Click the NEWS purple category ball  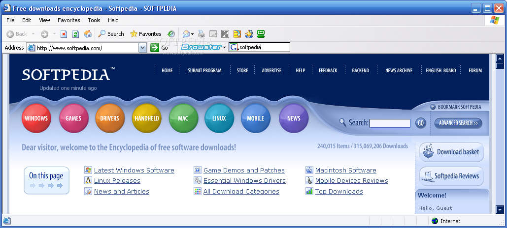[x=294, y=118]
